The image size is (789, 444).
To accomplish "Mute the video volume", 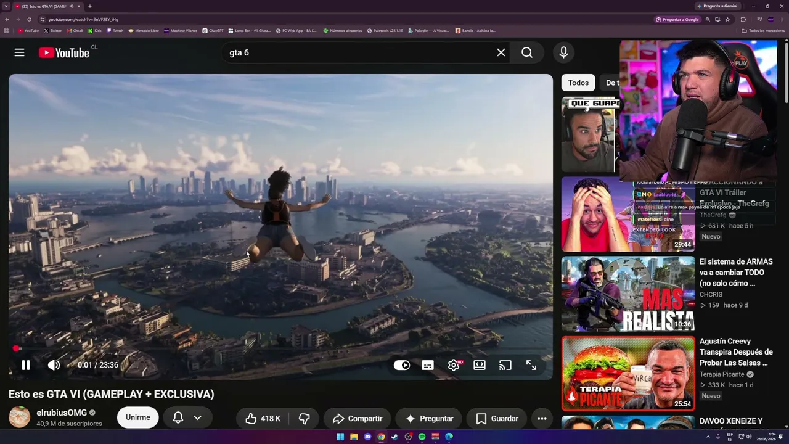I will (54, 365).
